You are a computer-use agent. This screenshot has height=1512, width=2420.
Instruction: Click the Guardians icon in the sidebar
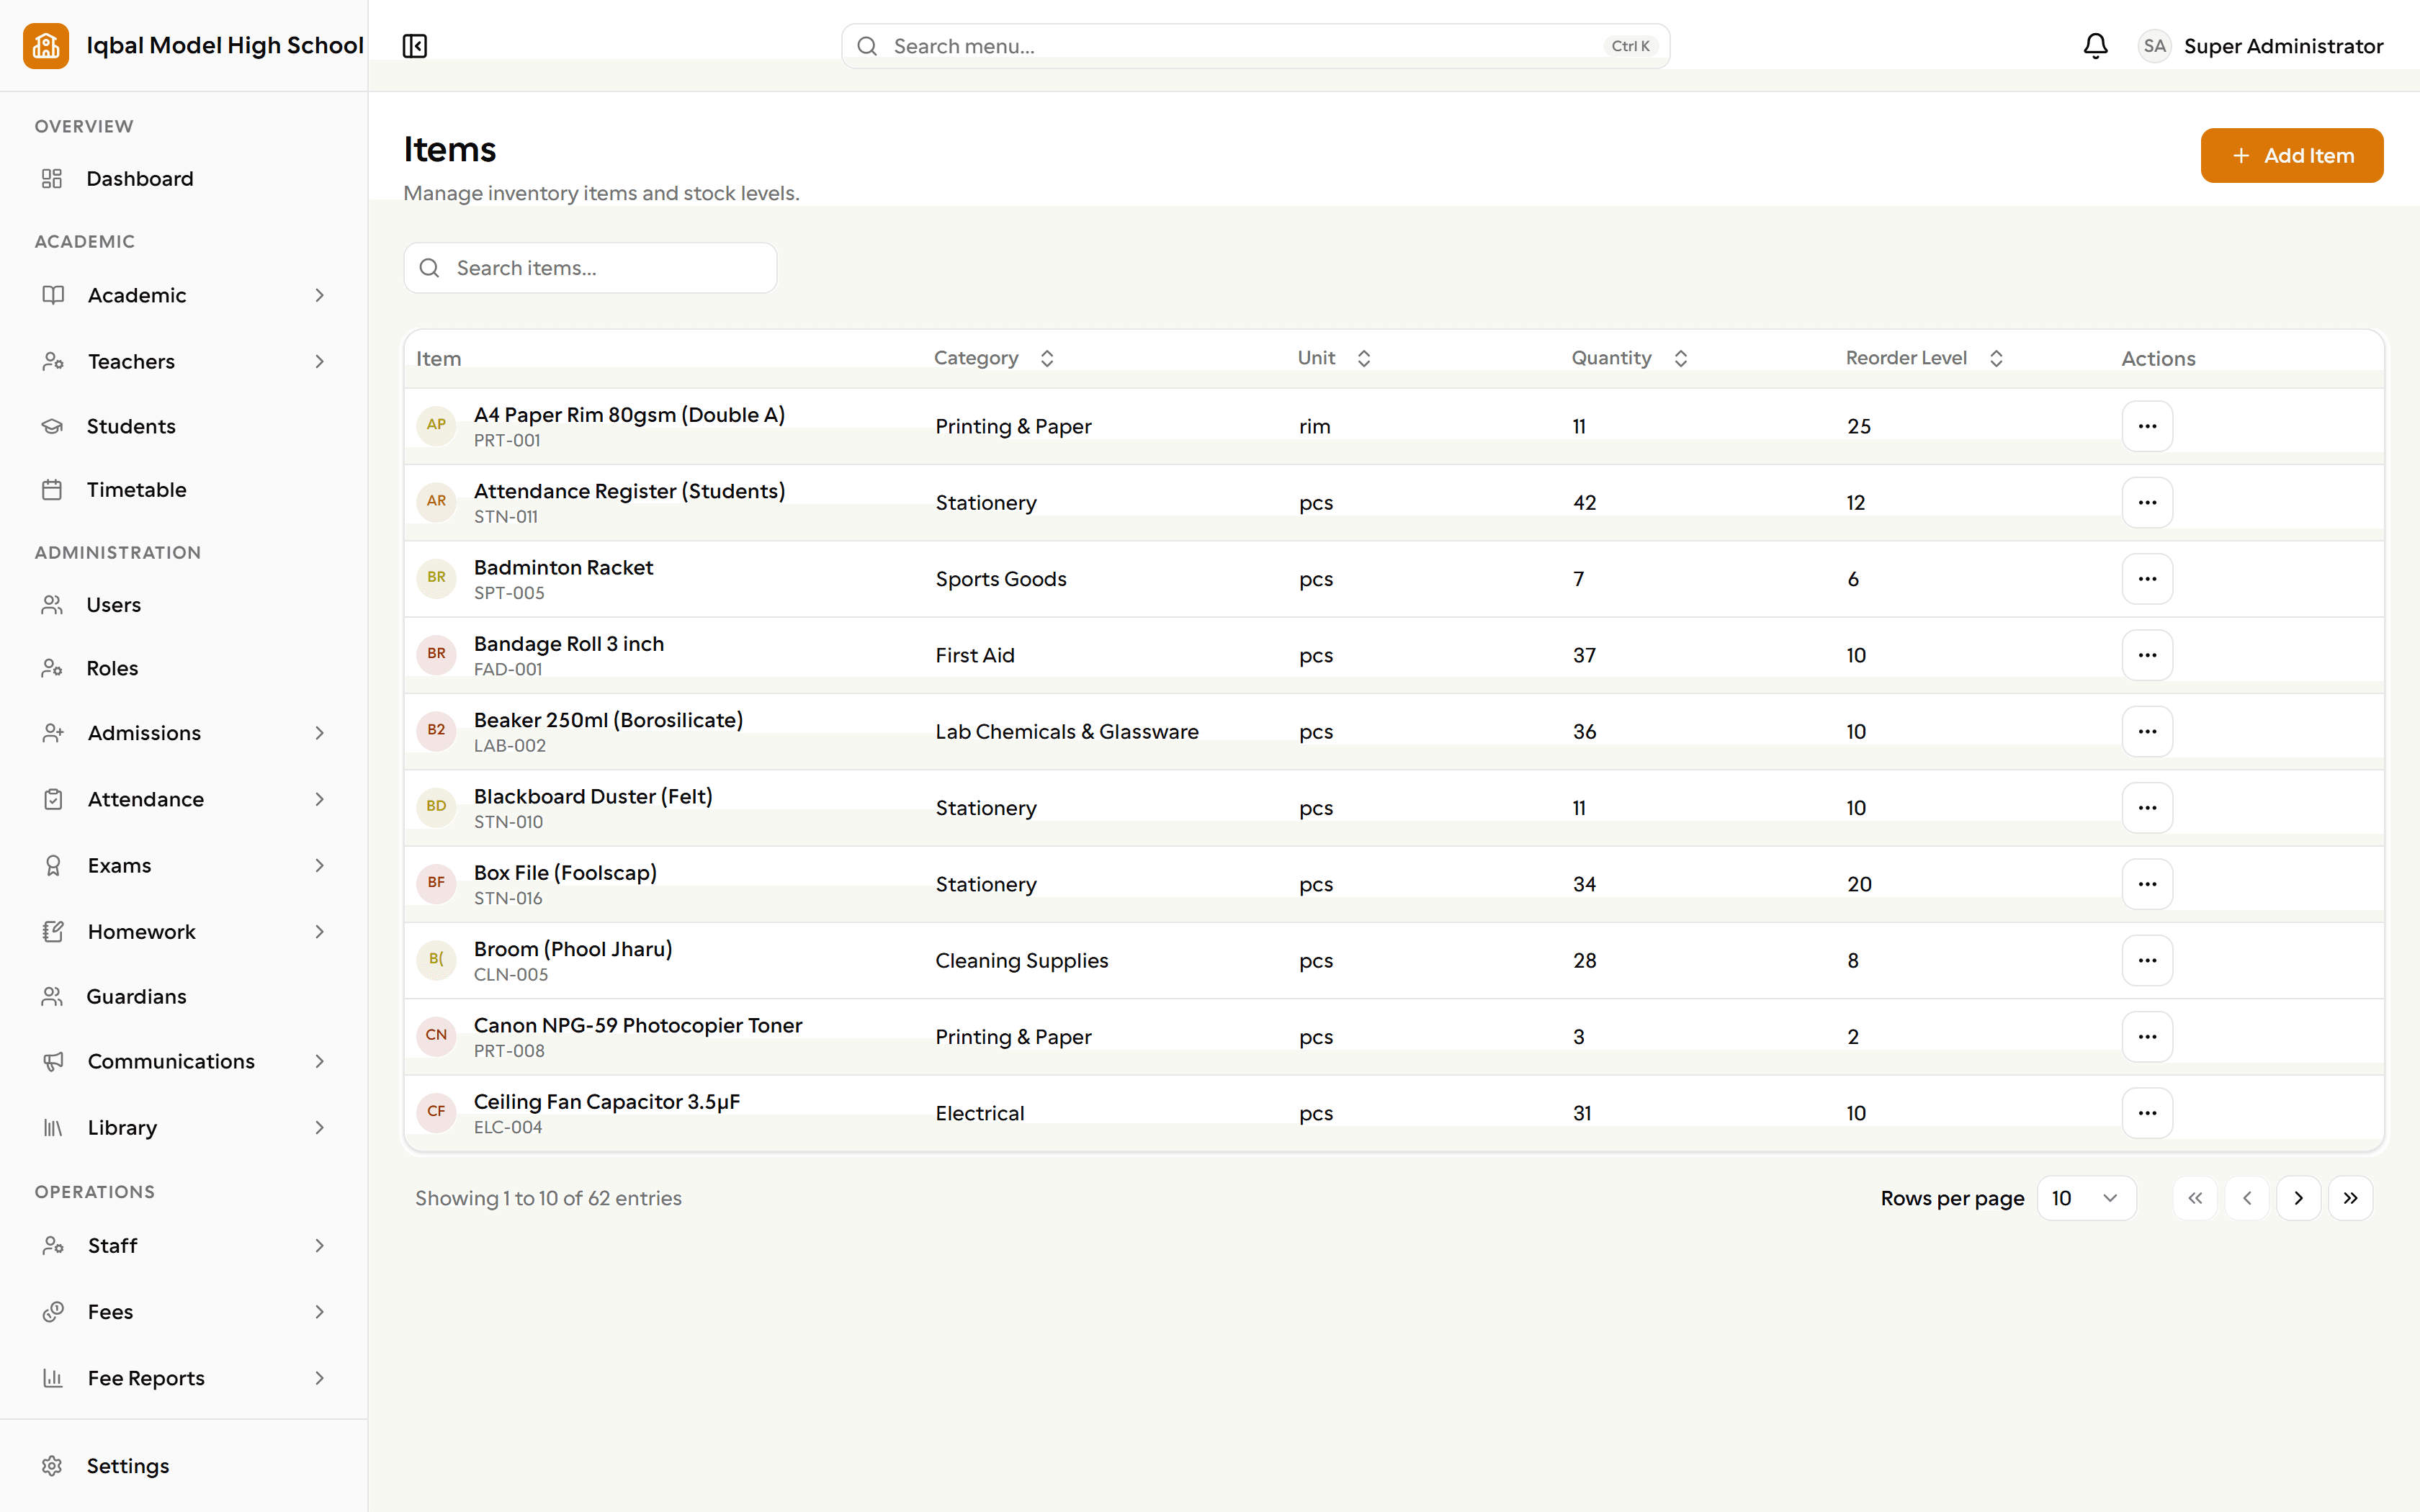[x=52, y=996]
